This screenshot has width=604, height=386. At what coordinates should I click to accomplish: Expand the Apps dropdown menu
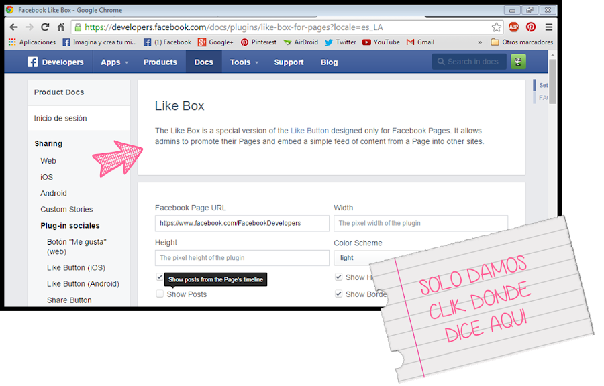point(114,62)
